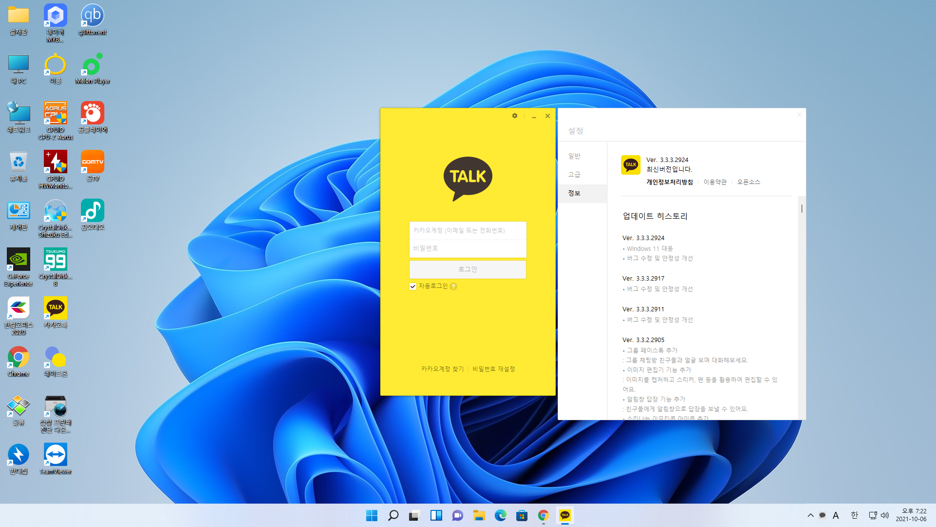Open Widgets on the taskbar

pos(436,515)
